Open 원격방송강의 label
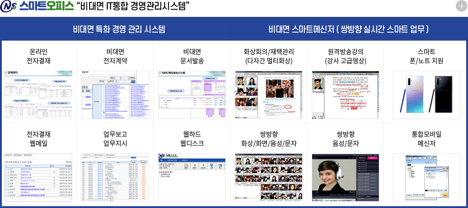This screenshot has height=208, width=468. coord(346,56)
